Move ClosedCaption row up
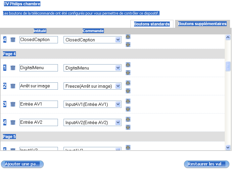The image size is (233, 182). 128,37
